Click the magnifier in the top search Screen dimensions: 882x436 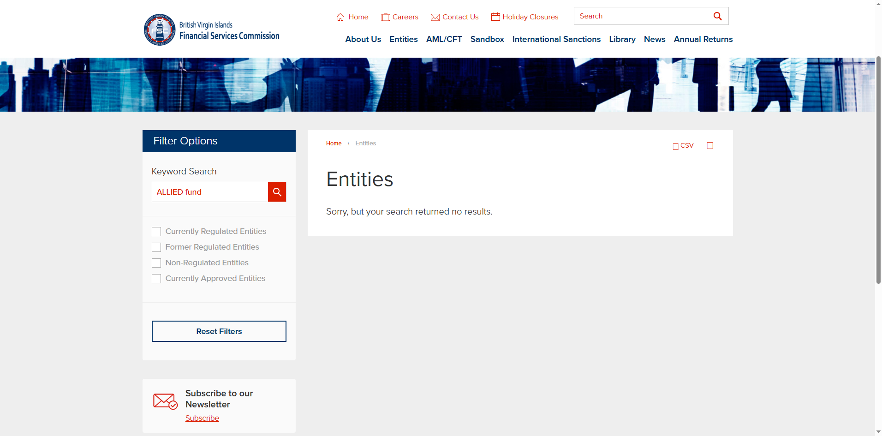coord(717,16)
